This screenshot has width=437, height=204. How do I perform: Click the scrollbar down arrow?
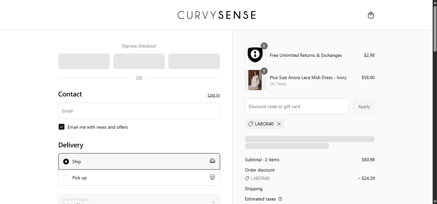click(x=435, y=202)
